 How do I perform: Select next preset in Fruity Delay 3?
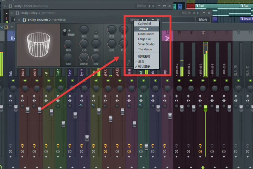click(198, 13)
